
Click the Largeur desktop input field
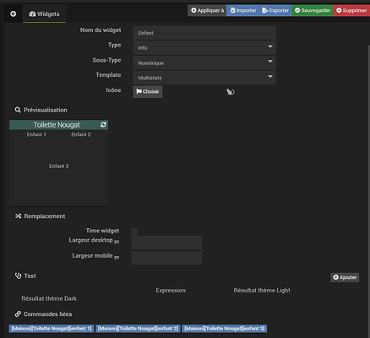(166, 243)
